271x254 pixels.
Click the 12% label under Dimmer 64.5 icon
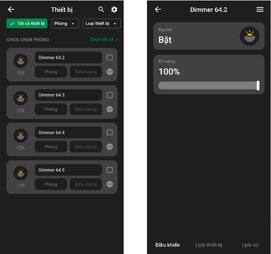tap(21, 185)
